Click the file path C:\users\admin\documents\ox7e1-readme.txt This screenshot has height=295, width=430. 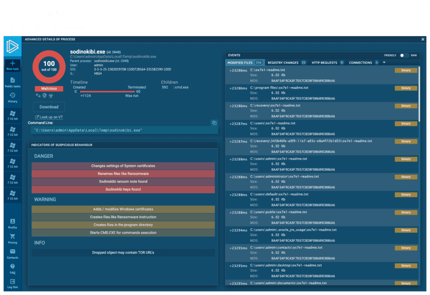click(288, 283)
